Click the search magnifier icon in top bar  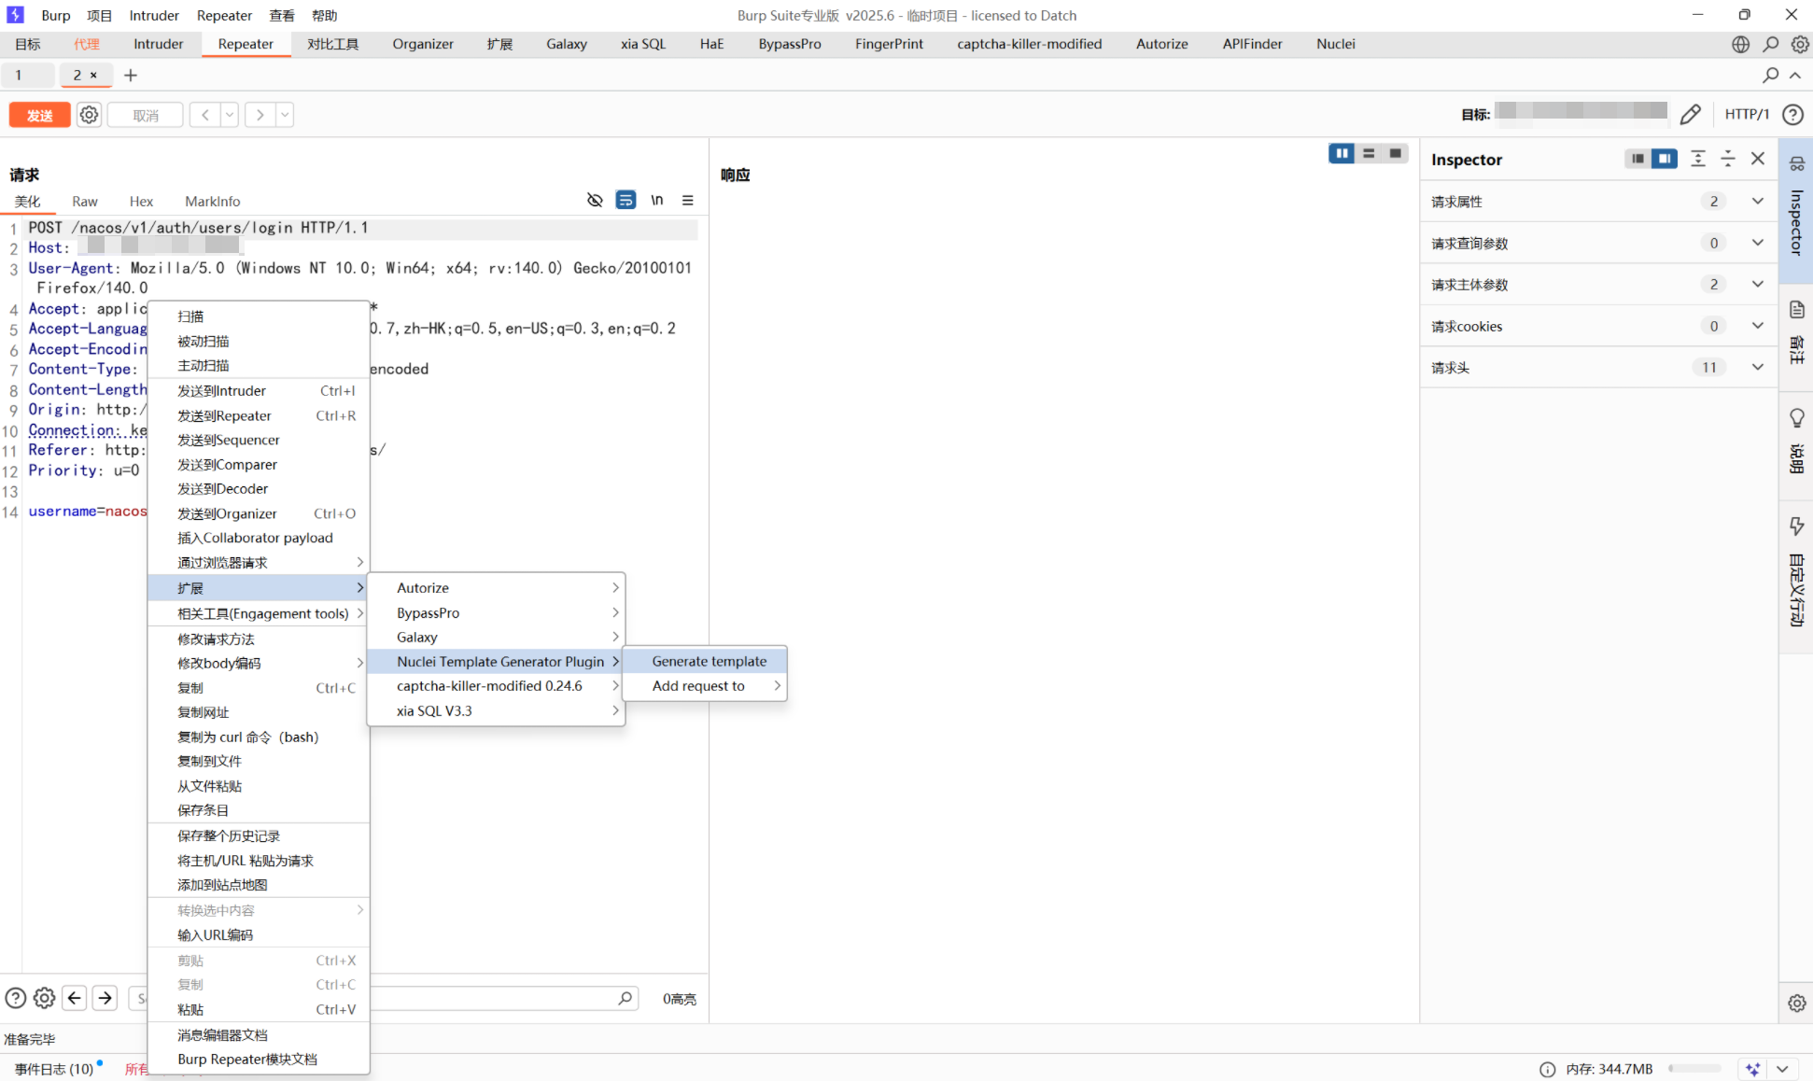(1770, 44)
